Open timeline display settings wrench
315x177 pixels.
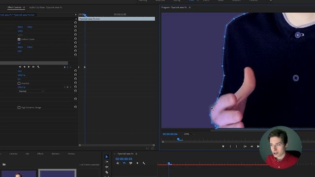[x=144, y=163]
